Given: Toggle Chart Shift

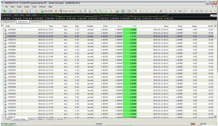Looking at the screenshot, I should (x=111, y=11).
